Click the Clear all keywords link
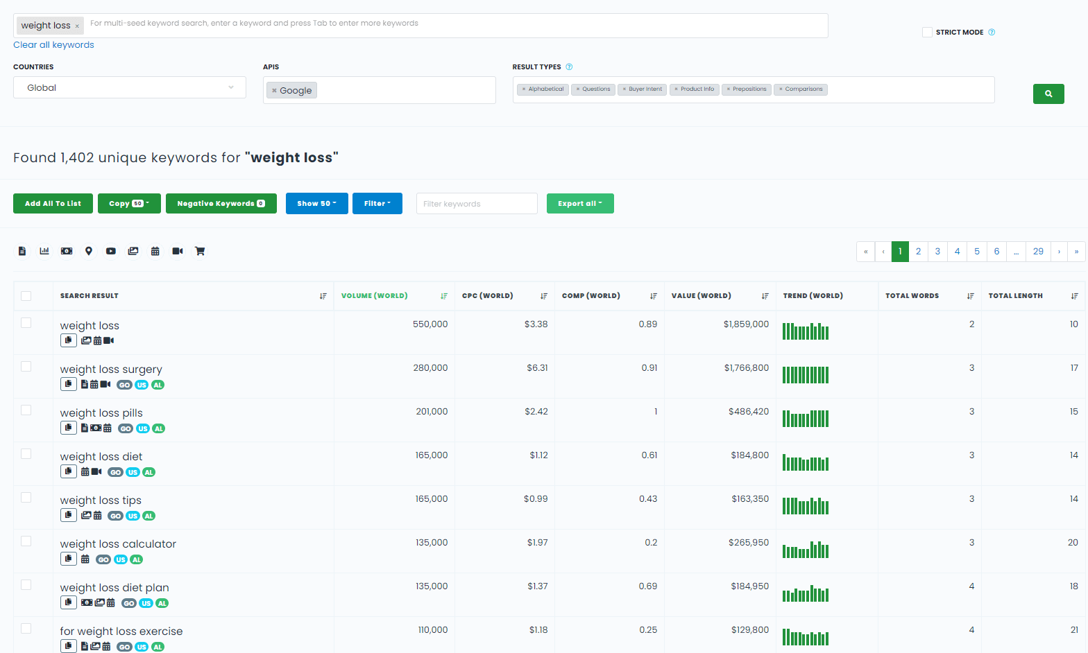1088x653 pixels. [x=53, y=44]
